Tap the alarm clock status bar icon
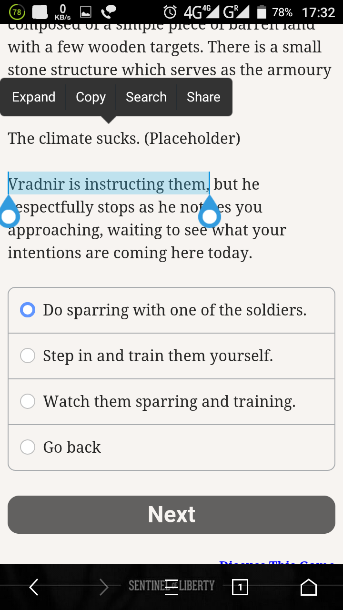This screenshot has height=610, width=343. pyautogui.click(x=170, y=12)
